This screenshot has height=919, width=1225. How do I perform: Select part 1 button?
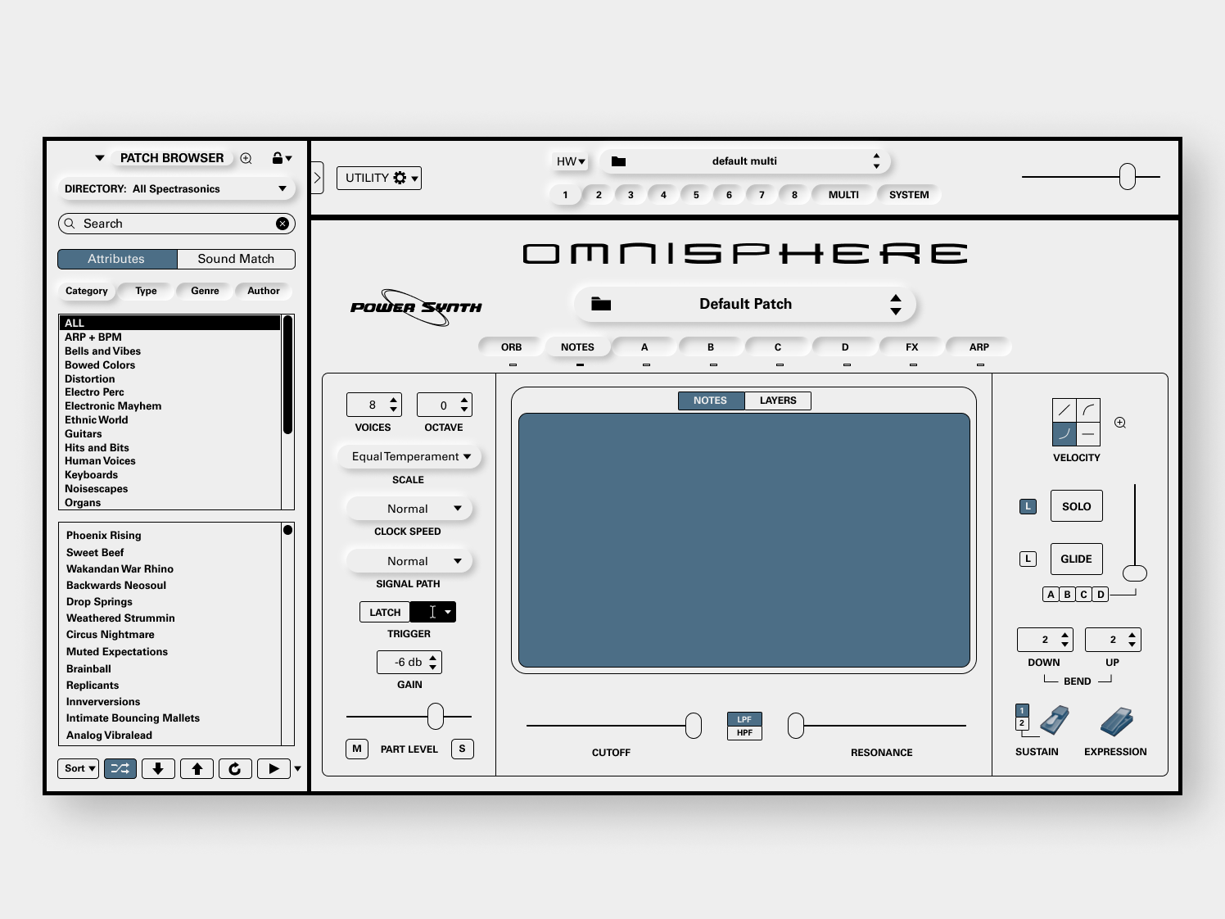[565, 195]
